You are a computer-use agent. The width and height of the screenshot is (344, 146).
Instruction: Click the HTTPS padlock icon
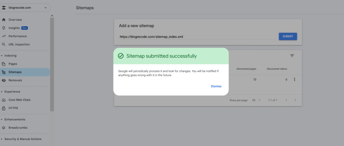[x=4, y=108]
